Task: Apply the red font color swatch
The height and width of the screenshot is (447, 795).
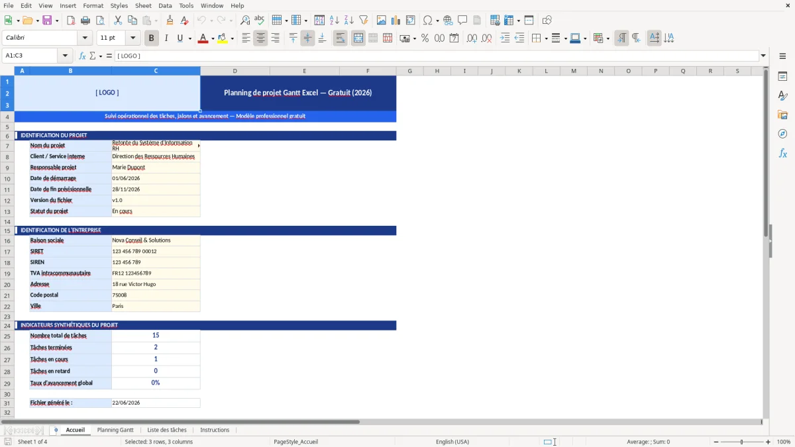Action: pyautogui.click(x=203, y=38)
